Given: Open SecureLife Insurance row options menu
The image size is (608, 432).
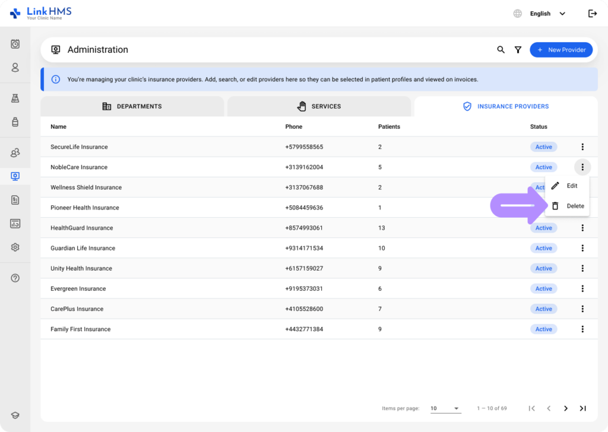Looking at the screenshot, I should (582, 147).
